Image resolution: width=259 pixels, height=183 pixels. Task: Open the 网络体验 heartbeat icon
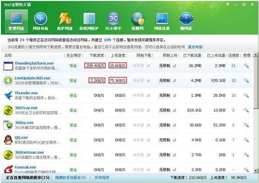click(41, 21)
